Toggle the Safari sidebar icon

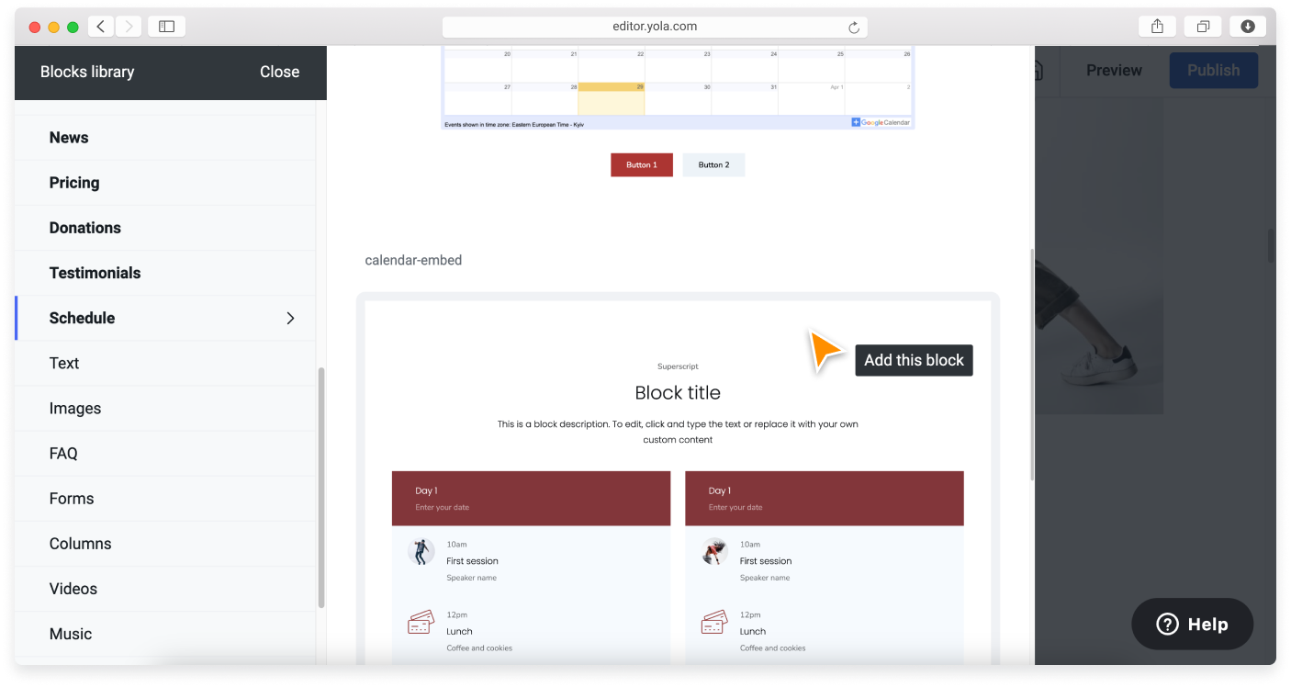point(166,27)
